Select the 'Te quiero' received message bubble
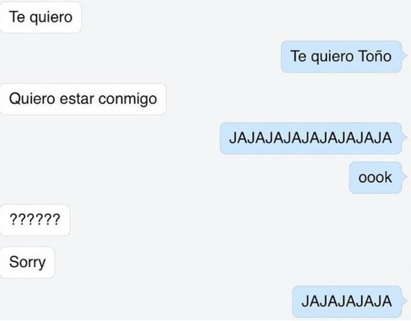Screen dimensions: 411x321 (41, 17)
